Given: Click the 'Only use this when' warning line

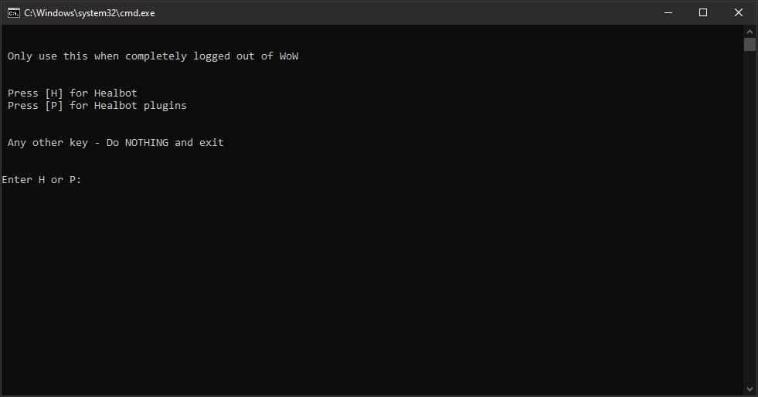Looking at the screenshot, I should click(x=152, y=56).
